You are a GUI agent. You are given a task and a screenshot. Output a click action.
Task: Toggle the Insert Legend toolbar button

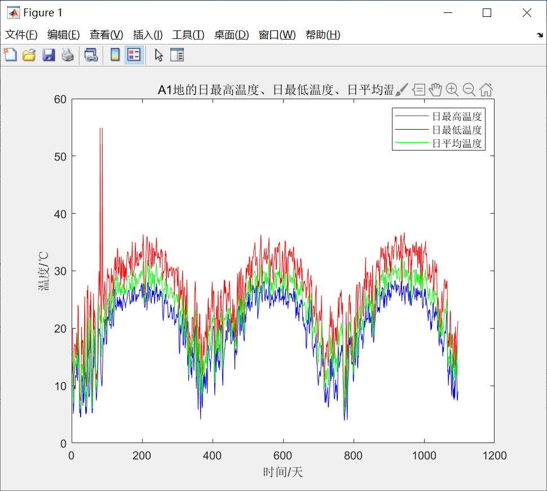134,55
